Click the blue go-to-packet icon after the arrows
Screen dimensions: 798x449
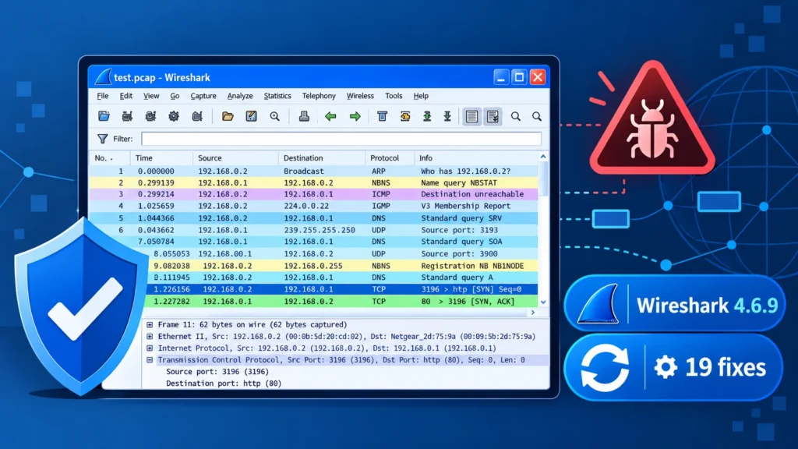382,116
